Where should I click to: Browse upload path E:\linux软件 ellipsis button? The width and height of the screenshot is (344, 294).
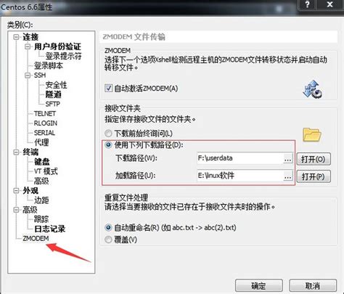287,176
